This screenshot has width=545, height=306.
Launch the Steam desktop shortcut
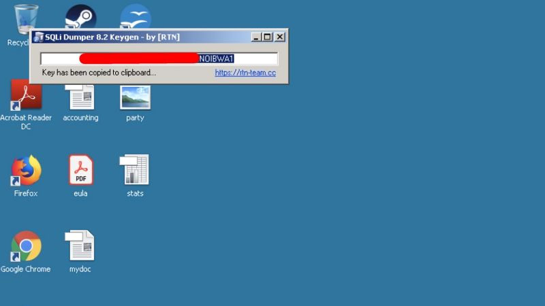[x=80, y=16]
